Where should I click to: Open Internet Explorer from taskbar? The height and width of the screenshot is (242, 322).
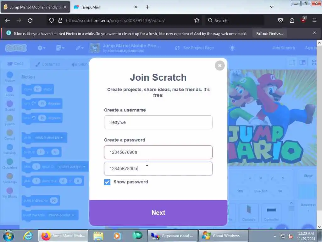28,236
